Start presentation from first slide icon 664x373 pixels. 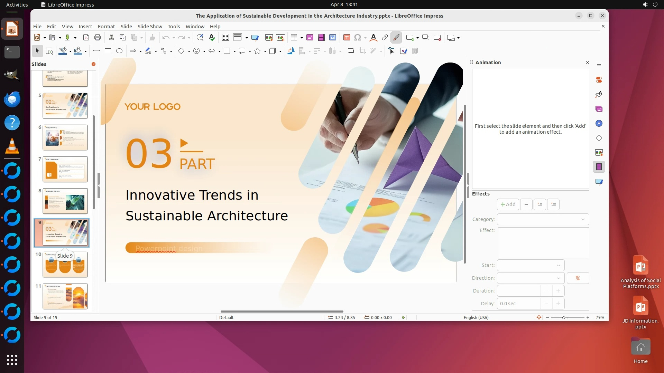tap(269, 38)
